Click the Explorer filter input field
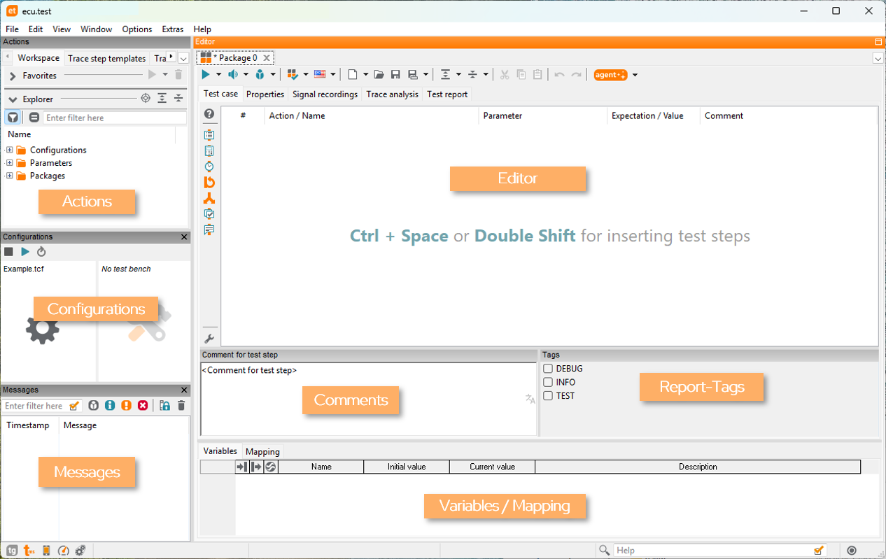This screenshot has width=886, height=559. (115, 118)
